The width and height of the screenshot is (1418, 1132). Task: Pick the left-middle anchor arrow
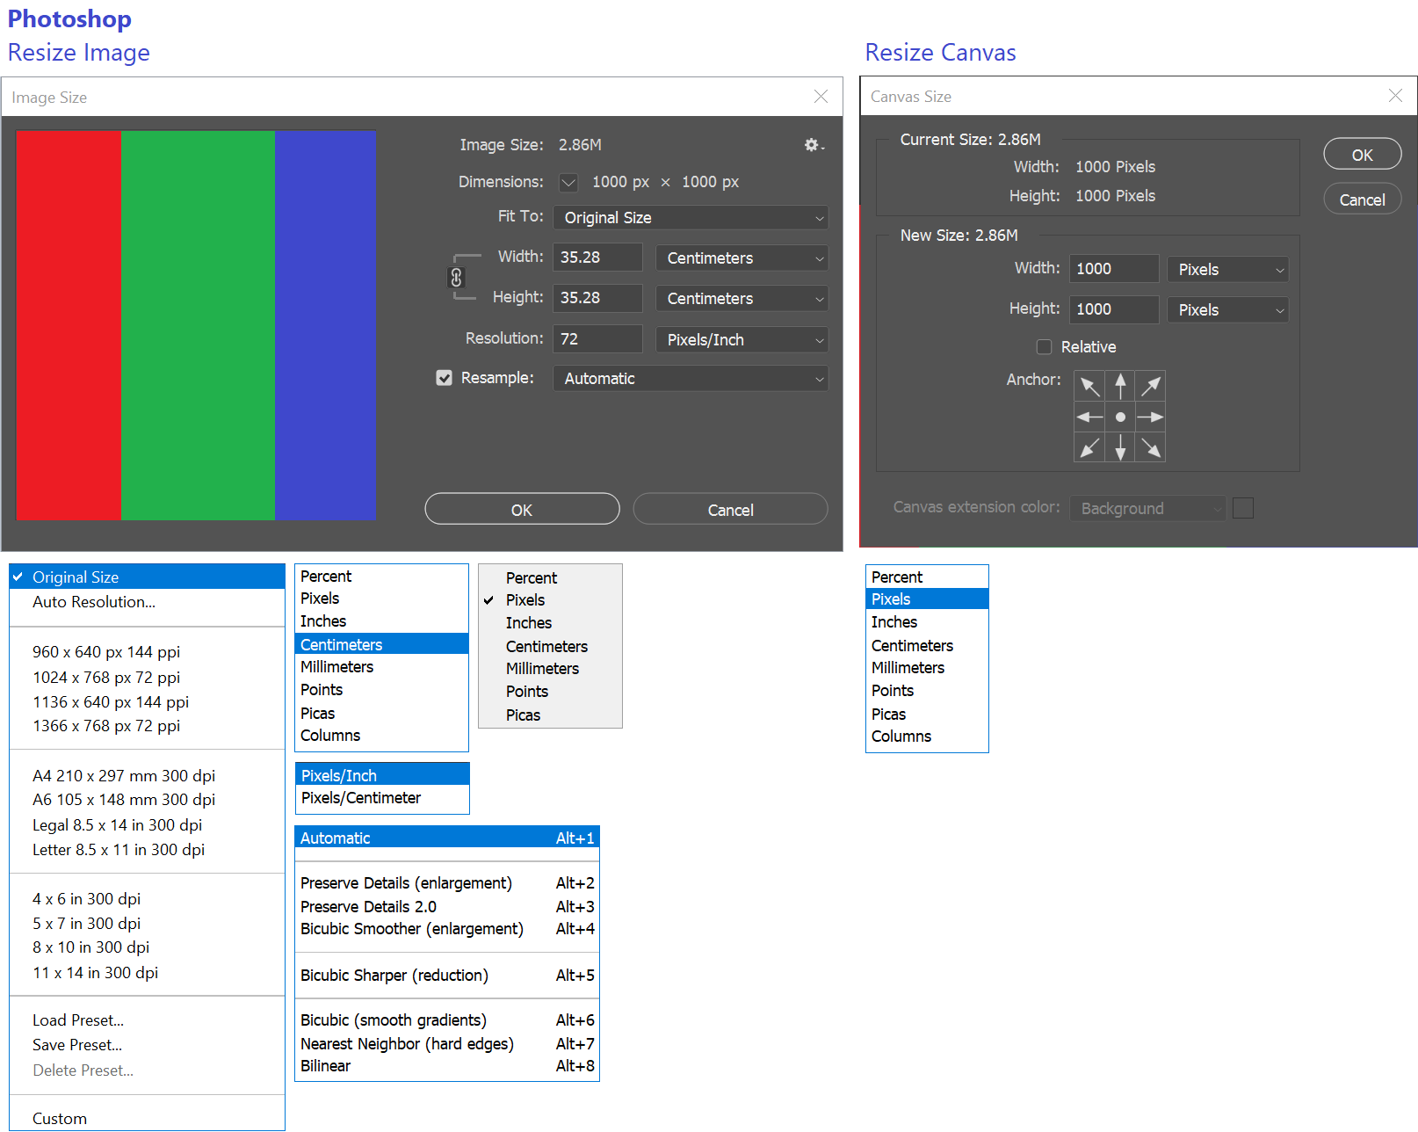[x=1089, y=417]
